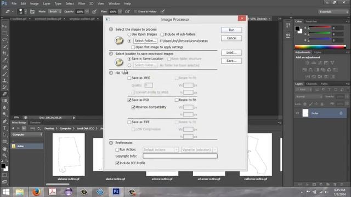Open the Image menu
The width and height of the screenshot is (351, 197).
coord(34,4)
